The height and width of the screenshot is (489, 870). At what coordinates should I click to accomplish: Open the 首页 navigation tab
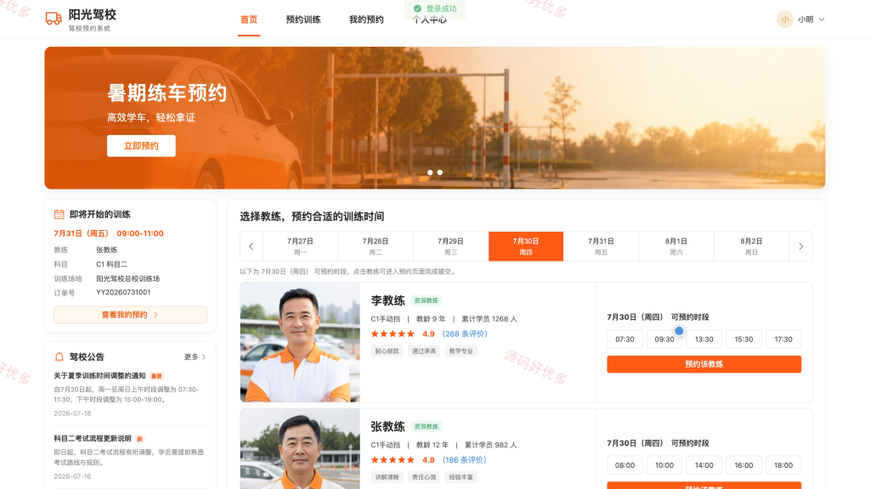(249, 20)
